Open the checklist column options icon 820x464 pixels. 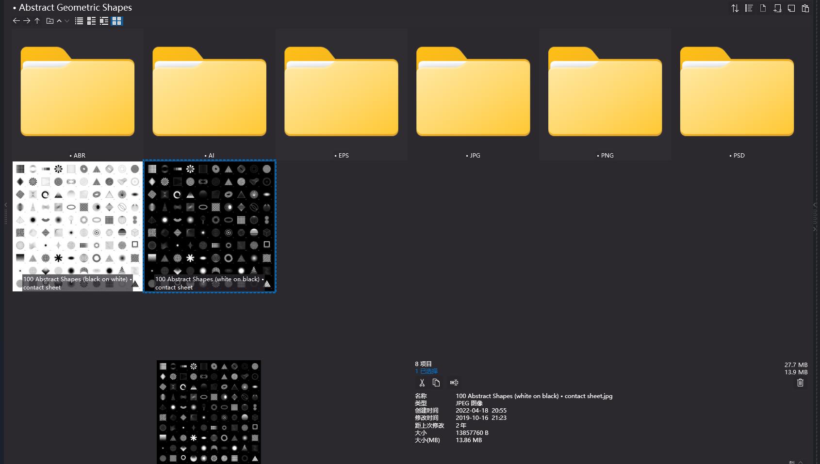point(749,8)
